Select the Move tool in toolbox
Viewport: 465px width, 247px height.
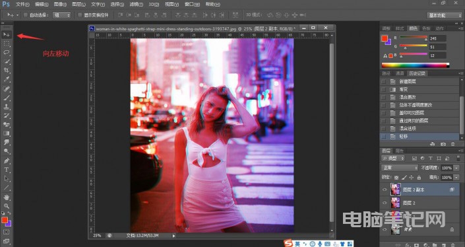click(x=7, y=35)
